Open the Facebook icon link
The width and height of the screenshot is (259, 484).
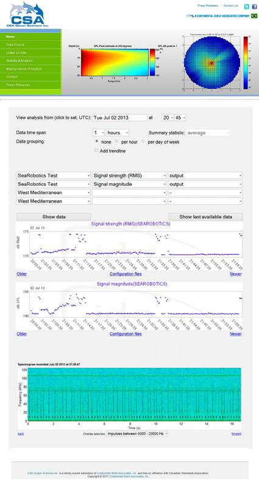254,7
